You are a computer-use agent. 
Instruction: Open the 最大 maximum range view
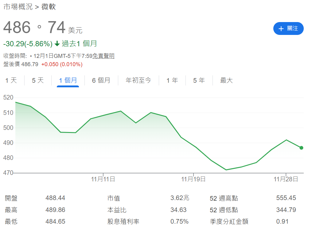coord(226,80)
